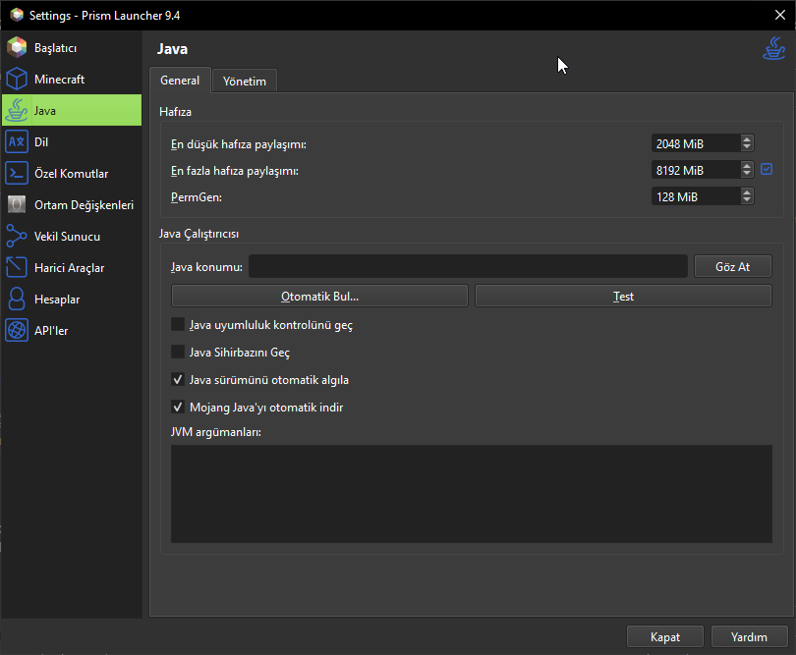Enable Java Sihirbazını Geç checkbox
This screenshot has width=796, height=655.
coord(178,353)
